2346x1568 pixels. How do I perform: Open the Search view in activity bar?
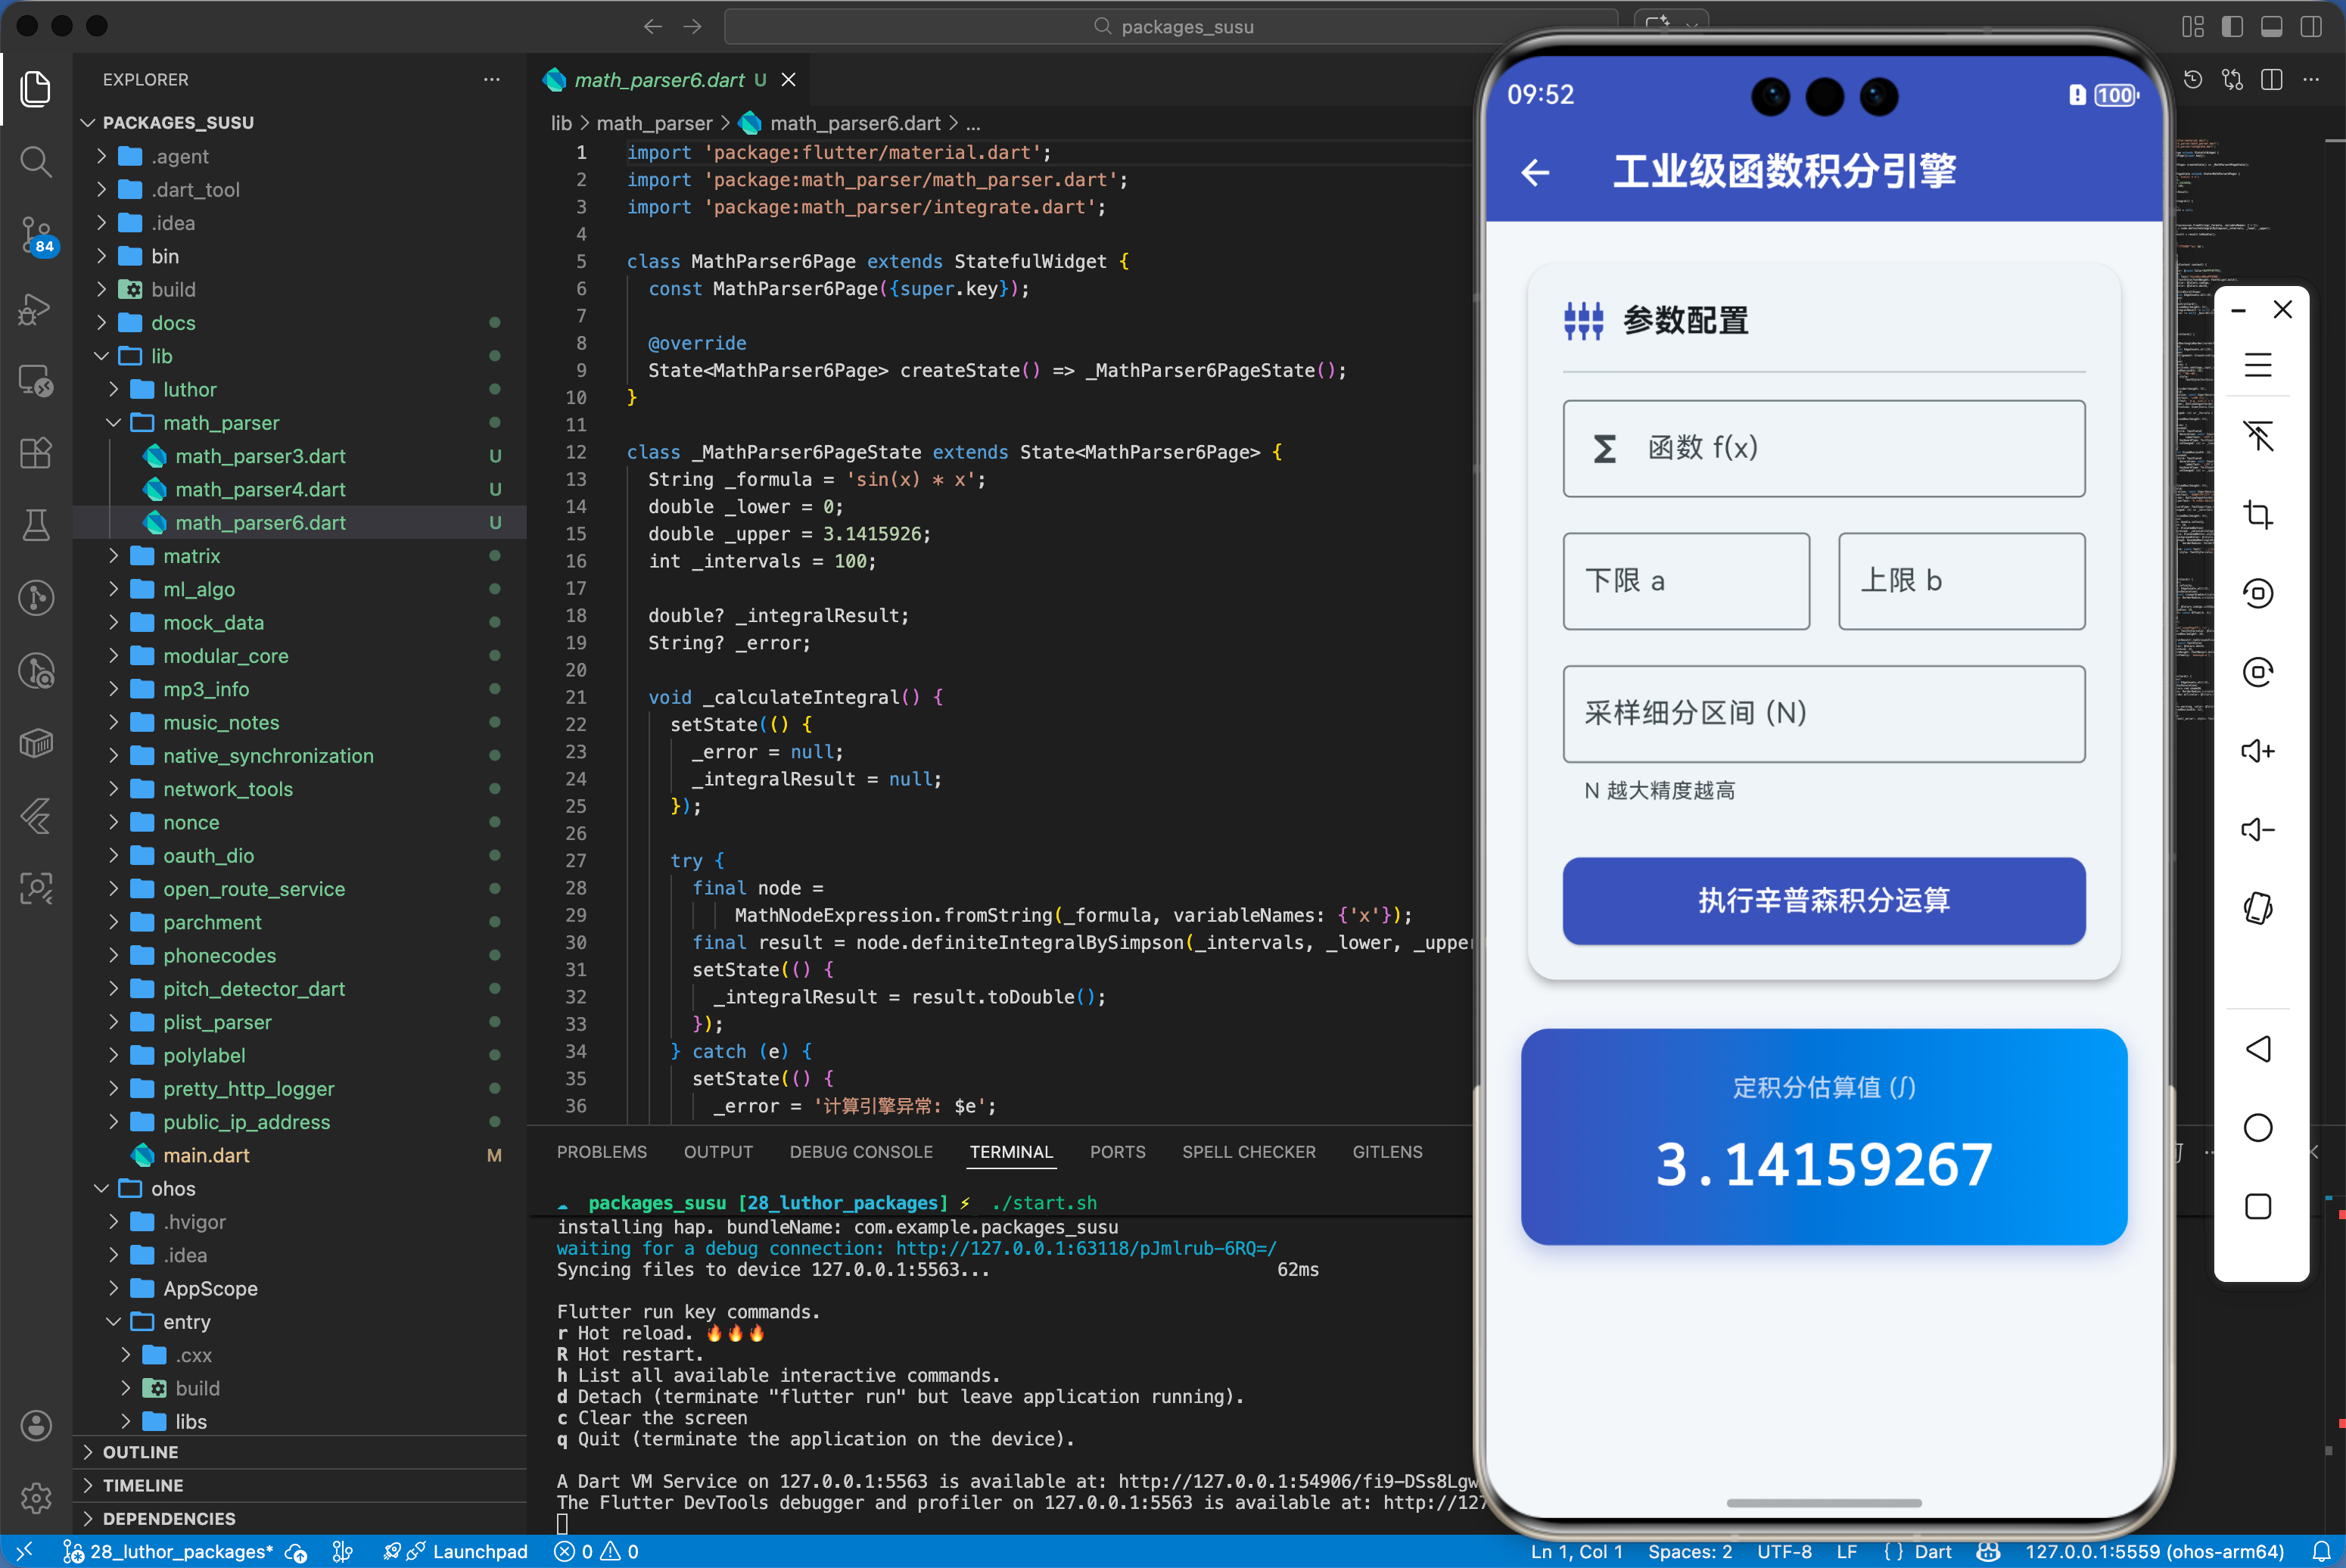click(36, 161)
